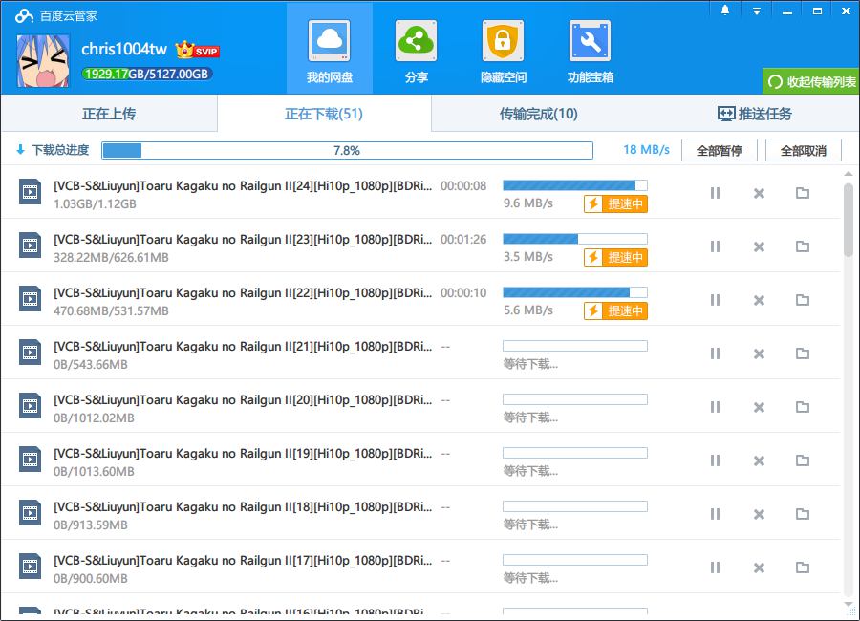Open 我的网盘 cloud disk section

point(329,51)
